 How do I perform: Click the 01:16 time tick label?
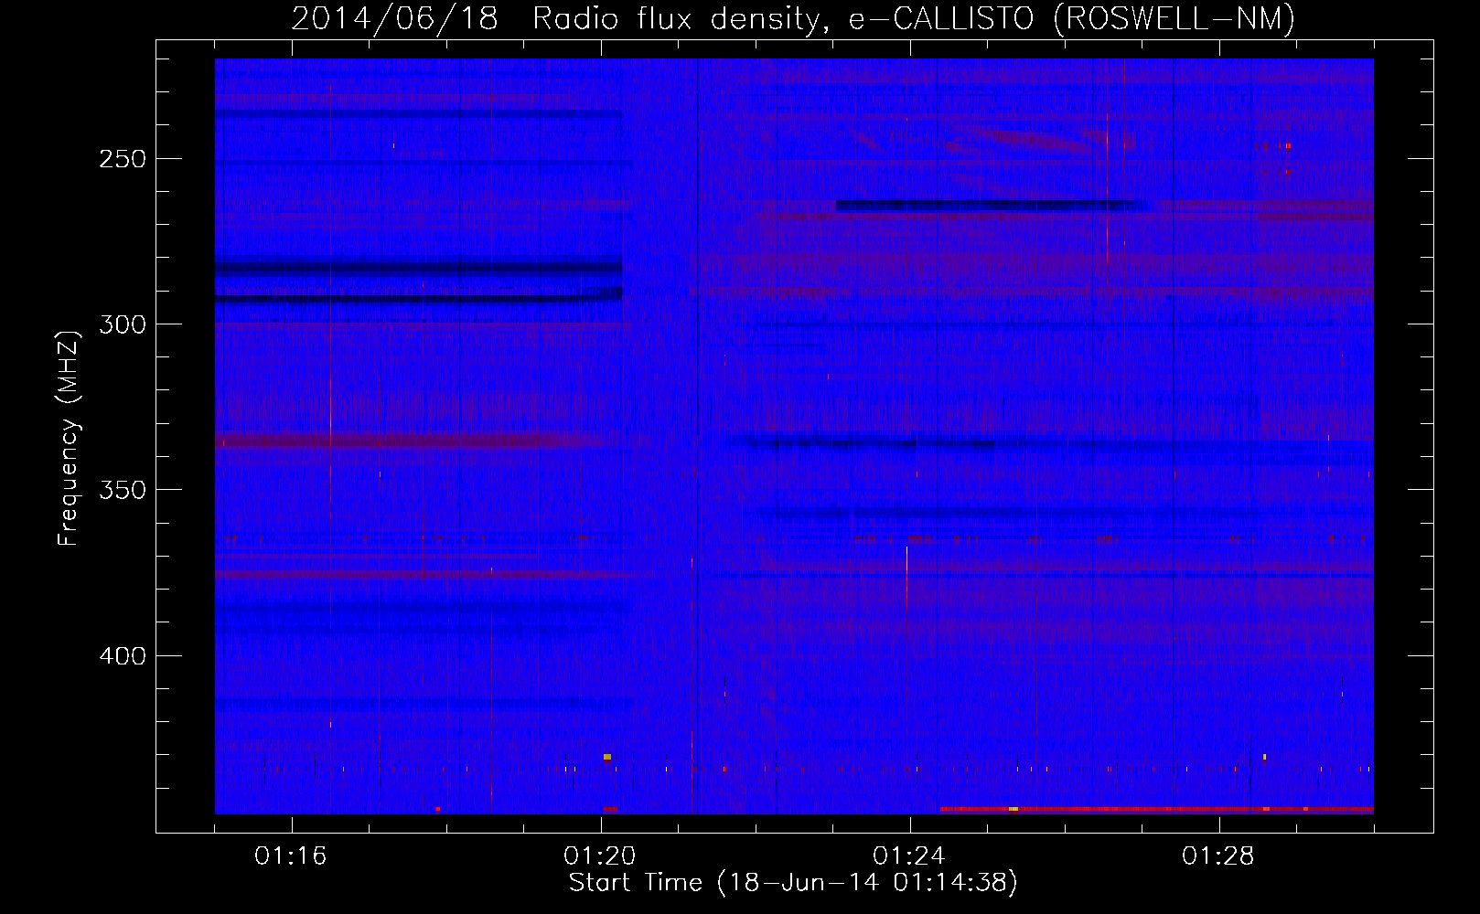pos(291,856)
